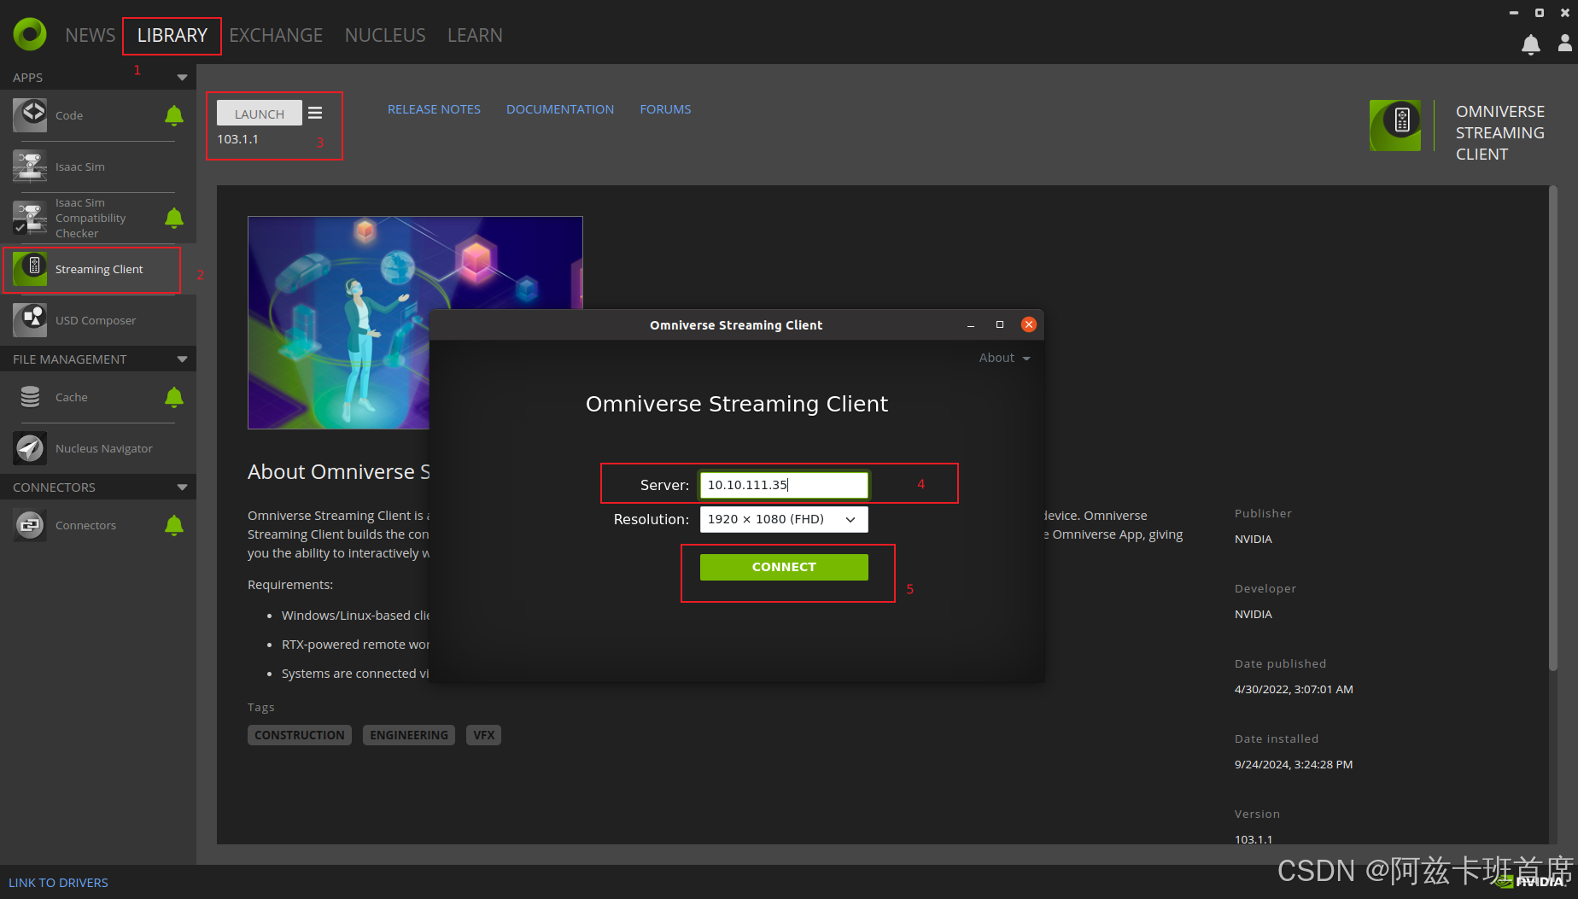Switch to the NUCLEUS tab
Screen dimensions: 1578x899
(385, 35)
